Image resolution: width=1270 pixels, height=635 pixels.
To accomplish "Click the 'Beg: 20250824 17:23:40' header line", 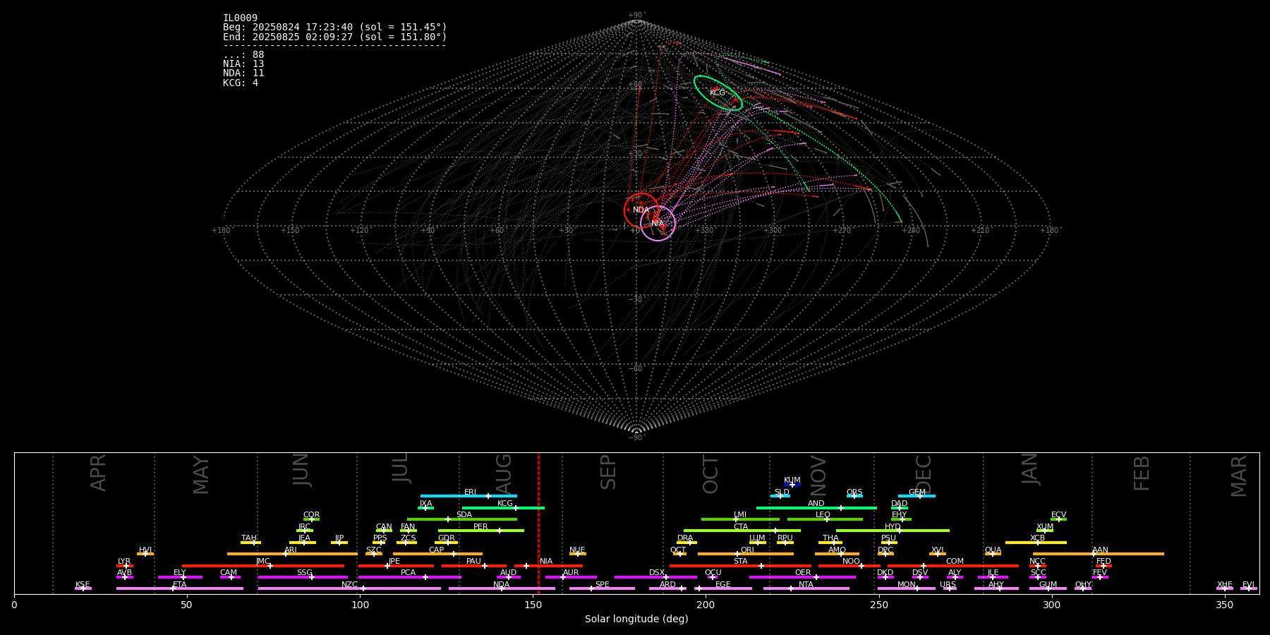I will point(334,28).
